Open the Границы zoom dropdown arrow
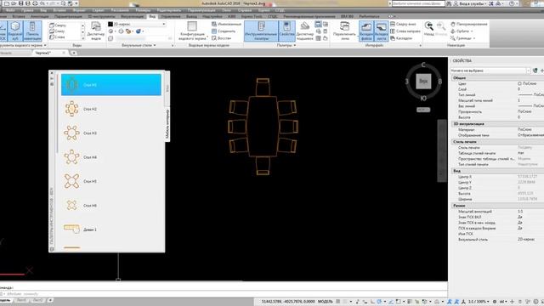The width and height of the screenshot is (544, 306). [474, 38]
